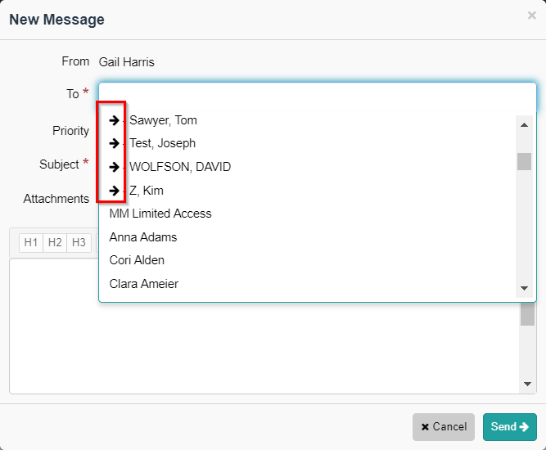Send the message
The height and width of the screenshot is (450, 546).
coord(509,426)
